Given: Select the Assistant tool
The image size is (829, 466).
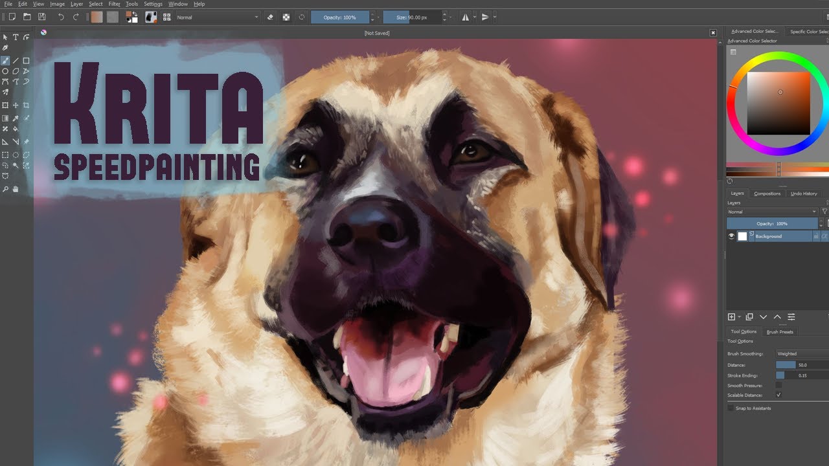Looking at the screenshot, I should tap(5, 141).
